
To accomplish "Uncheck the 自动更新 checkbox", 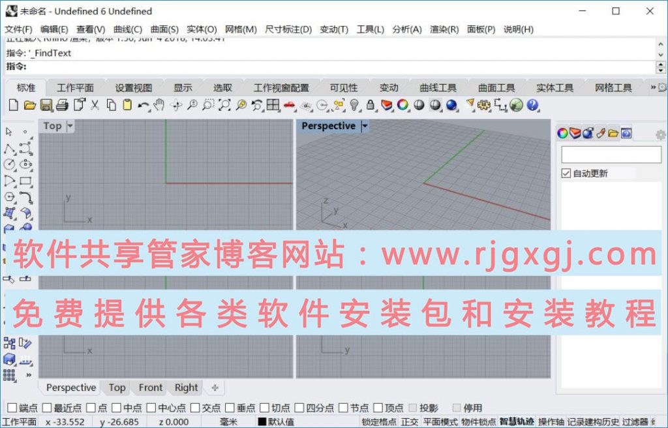I will coord(566,174).
